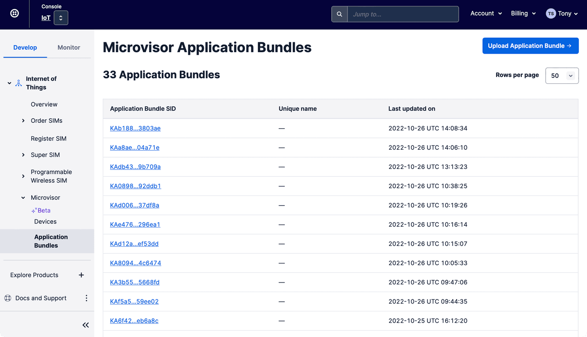Click the Tony profile avatar
The image size is (587, 337).
pos(551,13)
